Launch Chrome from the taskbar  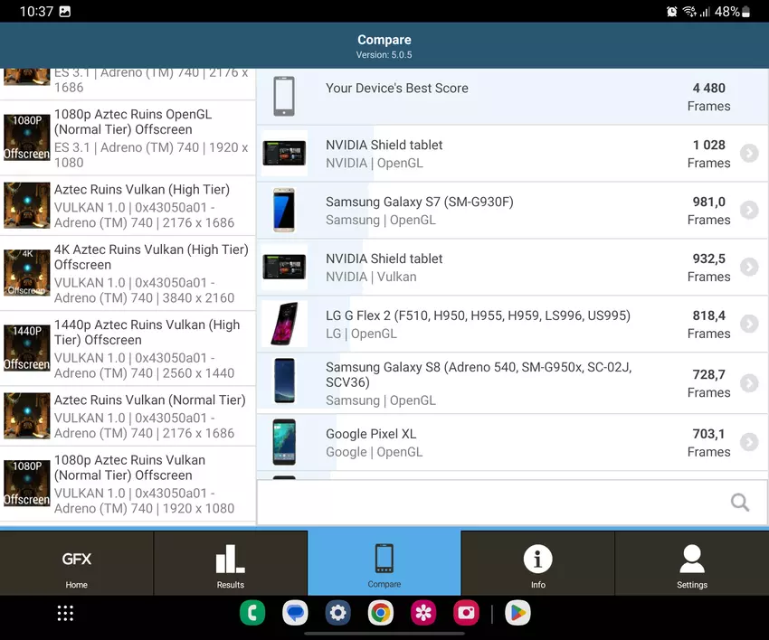pos(381,614)
